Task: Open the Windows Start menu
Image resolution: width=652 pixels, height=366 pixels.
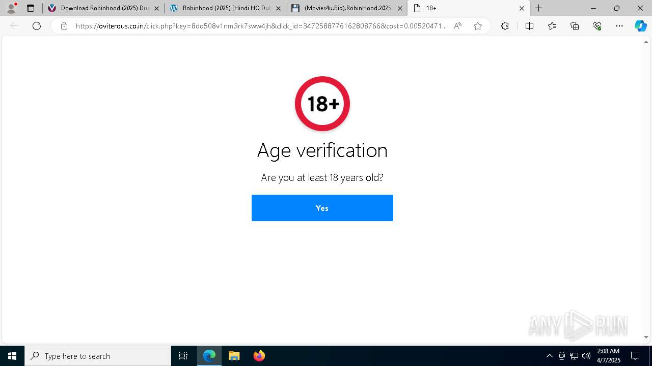Action: coord(12,356)
